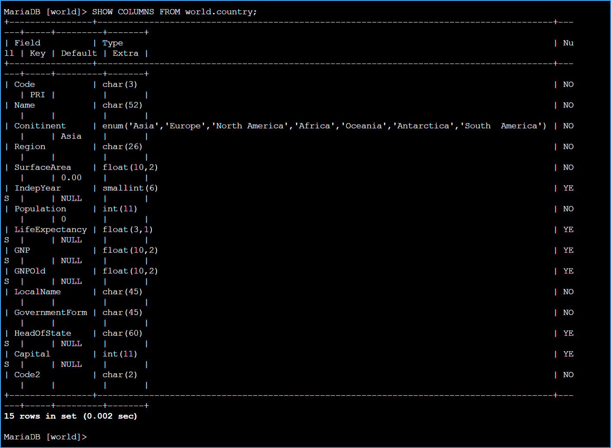Click the char(60) data type
Screen dimensions: 611x448
click(122, 333)
